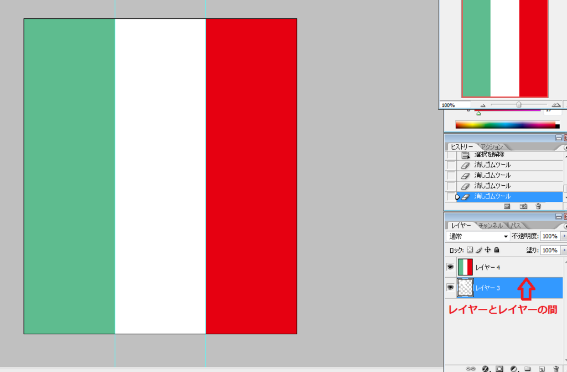Click the green triangle color slider handle

pyautogui.click(x=479, y=114)
